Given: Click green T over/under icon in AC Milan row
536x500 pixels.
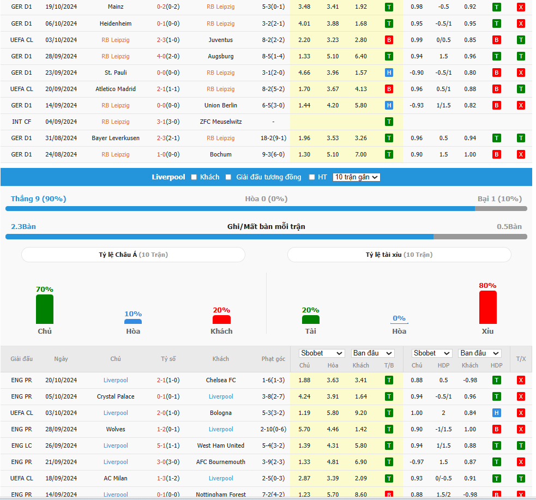Looking at the screenshot, I should point(521,479).
